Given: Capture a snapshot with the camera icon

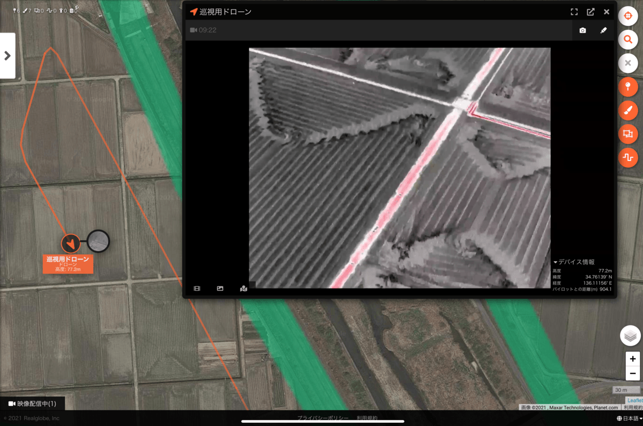Looking at the screenshot, I should [x=582, y=31].
